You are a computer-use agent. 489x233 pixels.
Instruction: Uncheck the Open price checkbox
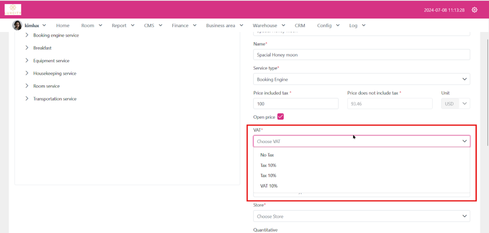tap(280, 117)
